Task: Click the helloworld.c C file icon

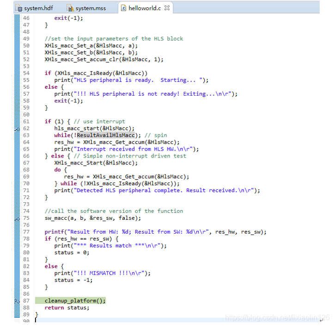Action: tap(123, 8)
